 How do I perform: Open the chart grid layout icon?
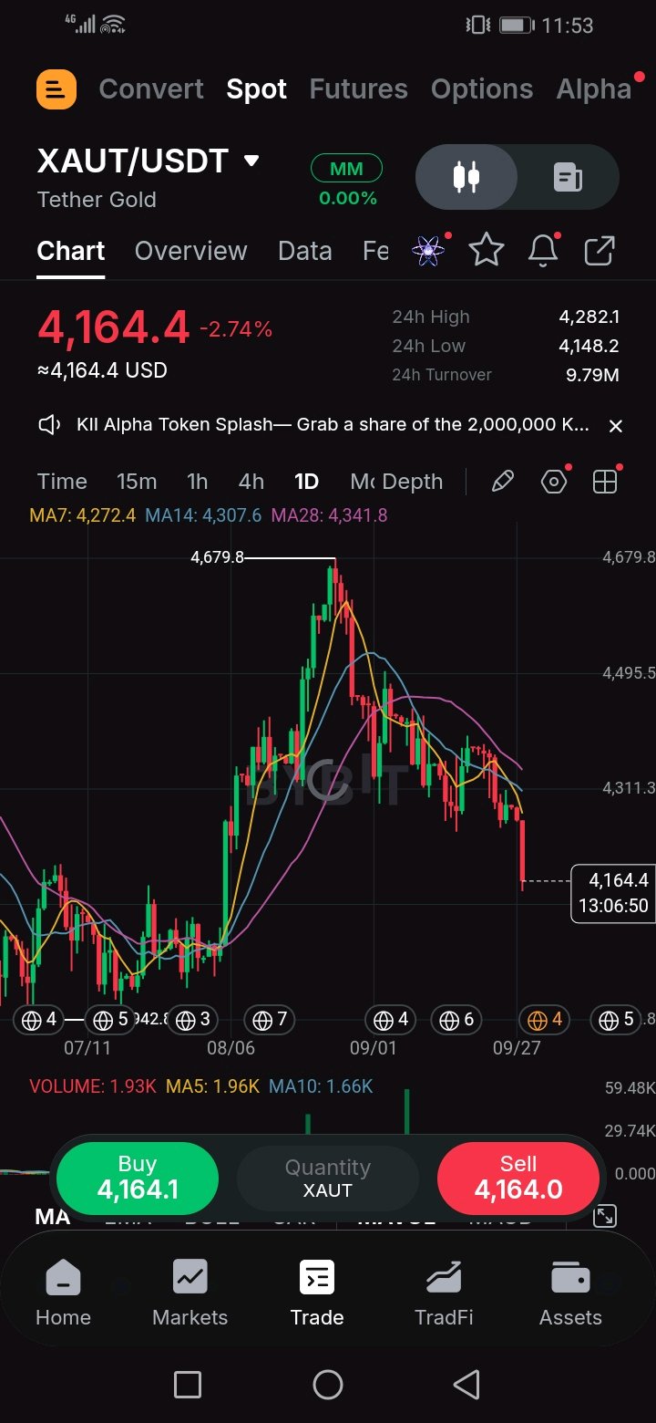[605, 482]
